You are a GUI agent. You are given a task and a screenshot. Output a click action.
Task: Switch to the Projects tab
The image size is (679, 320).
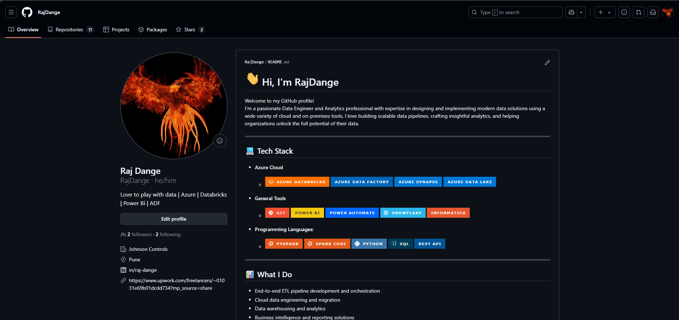coord(116,30)
